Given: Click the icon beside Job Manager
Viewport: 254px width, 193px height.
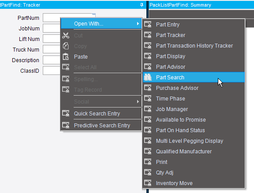Looking at the screenshot, I should (148, 109).
